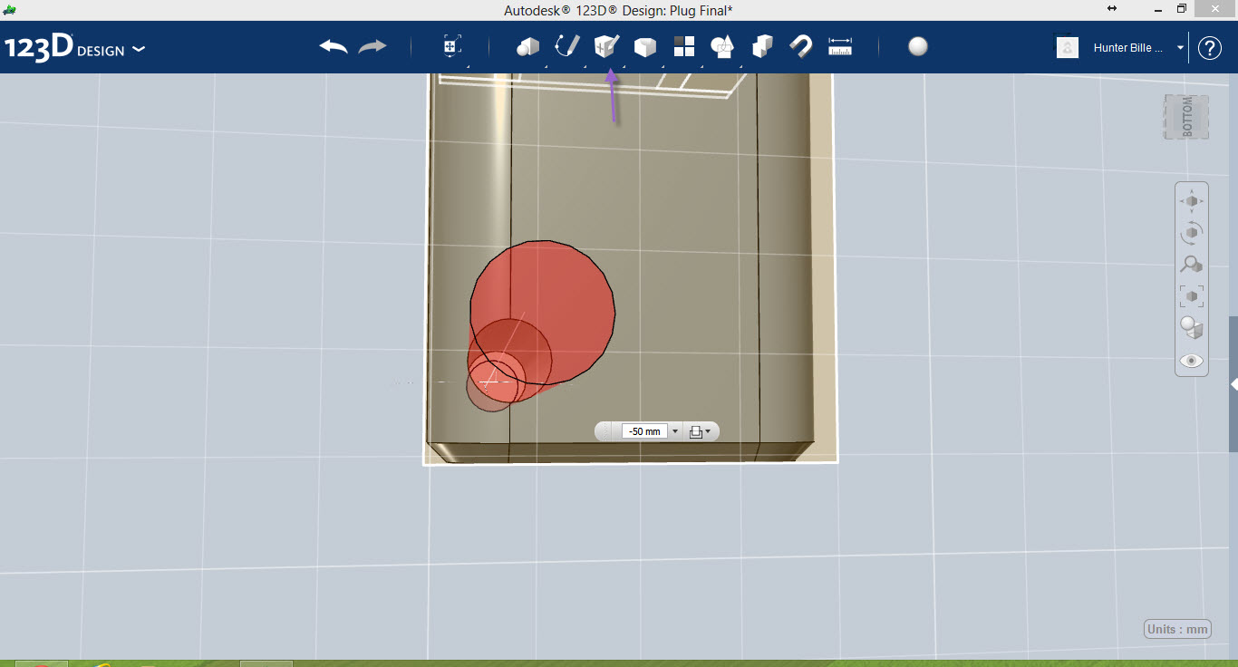Open the Units : mm setting
Viewport: 1238px width, 667px height.
pyautogui.click(x=1177, y=630)
